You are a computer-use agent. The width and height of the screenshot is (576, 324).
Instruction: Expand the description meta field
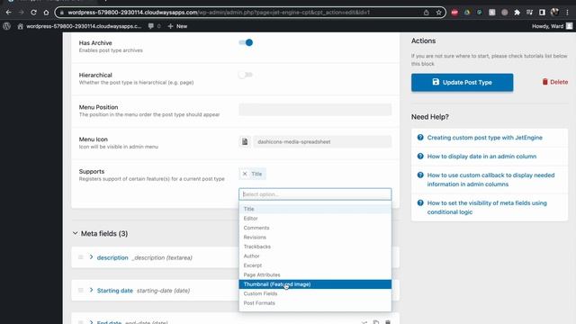coord(91,257)
